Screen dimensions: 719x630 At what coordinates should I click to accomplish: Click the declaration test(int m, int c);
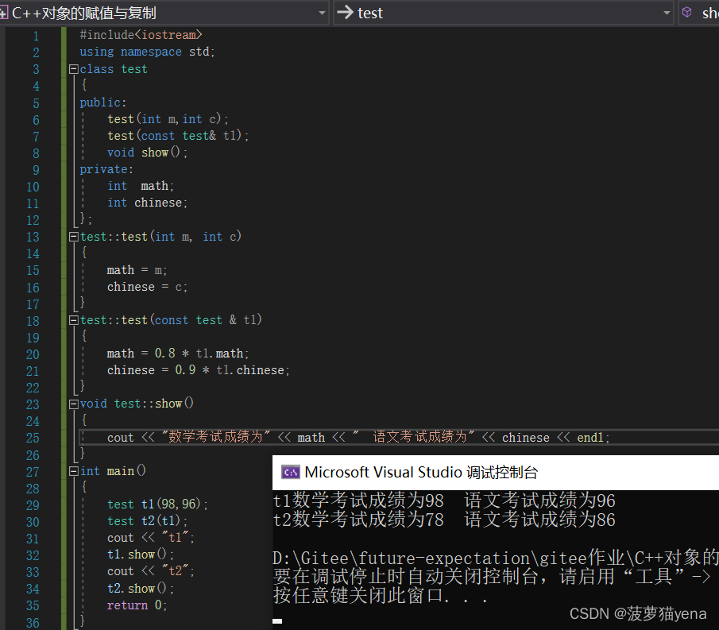[x=168, y=119]
